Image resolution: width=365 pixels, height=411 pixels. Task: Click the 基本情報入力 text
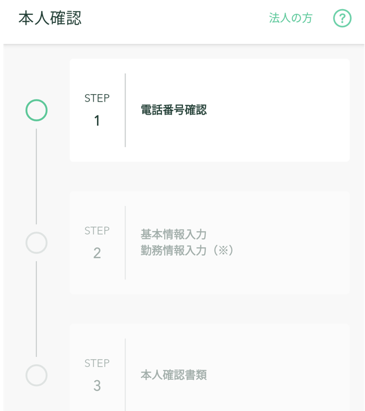pos(173,235)
